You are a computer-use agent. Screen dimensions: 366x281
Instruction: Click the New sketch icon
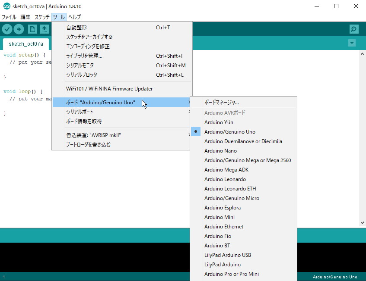[32, 29]
